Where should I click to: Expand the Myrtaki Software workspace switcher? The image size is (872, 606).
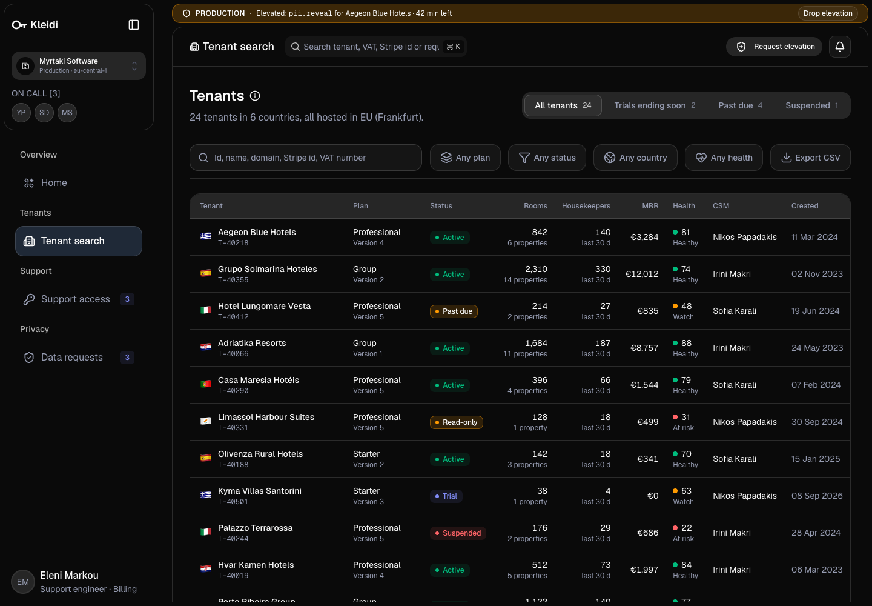tap(79, 65)
